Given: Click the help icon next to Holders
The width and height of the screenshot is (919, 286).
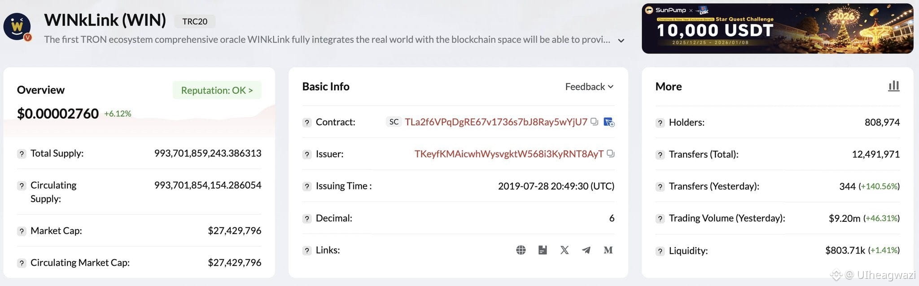Looking at the screenshot, I should 660,123.
